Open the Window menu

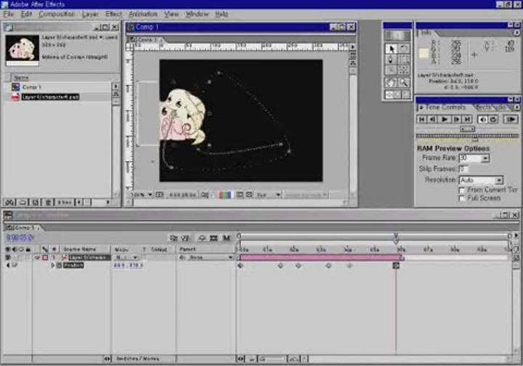(x=197, y=14)
